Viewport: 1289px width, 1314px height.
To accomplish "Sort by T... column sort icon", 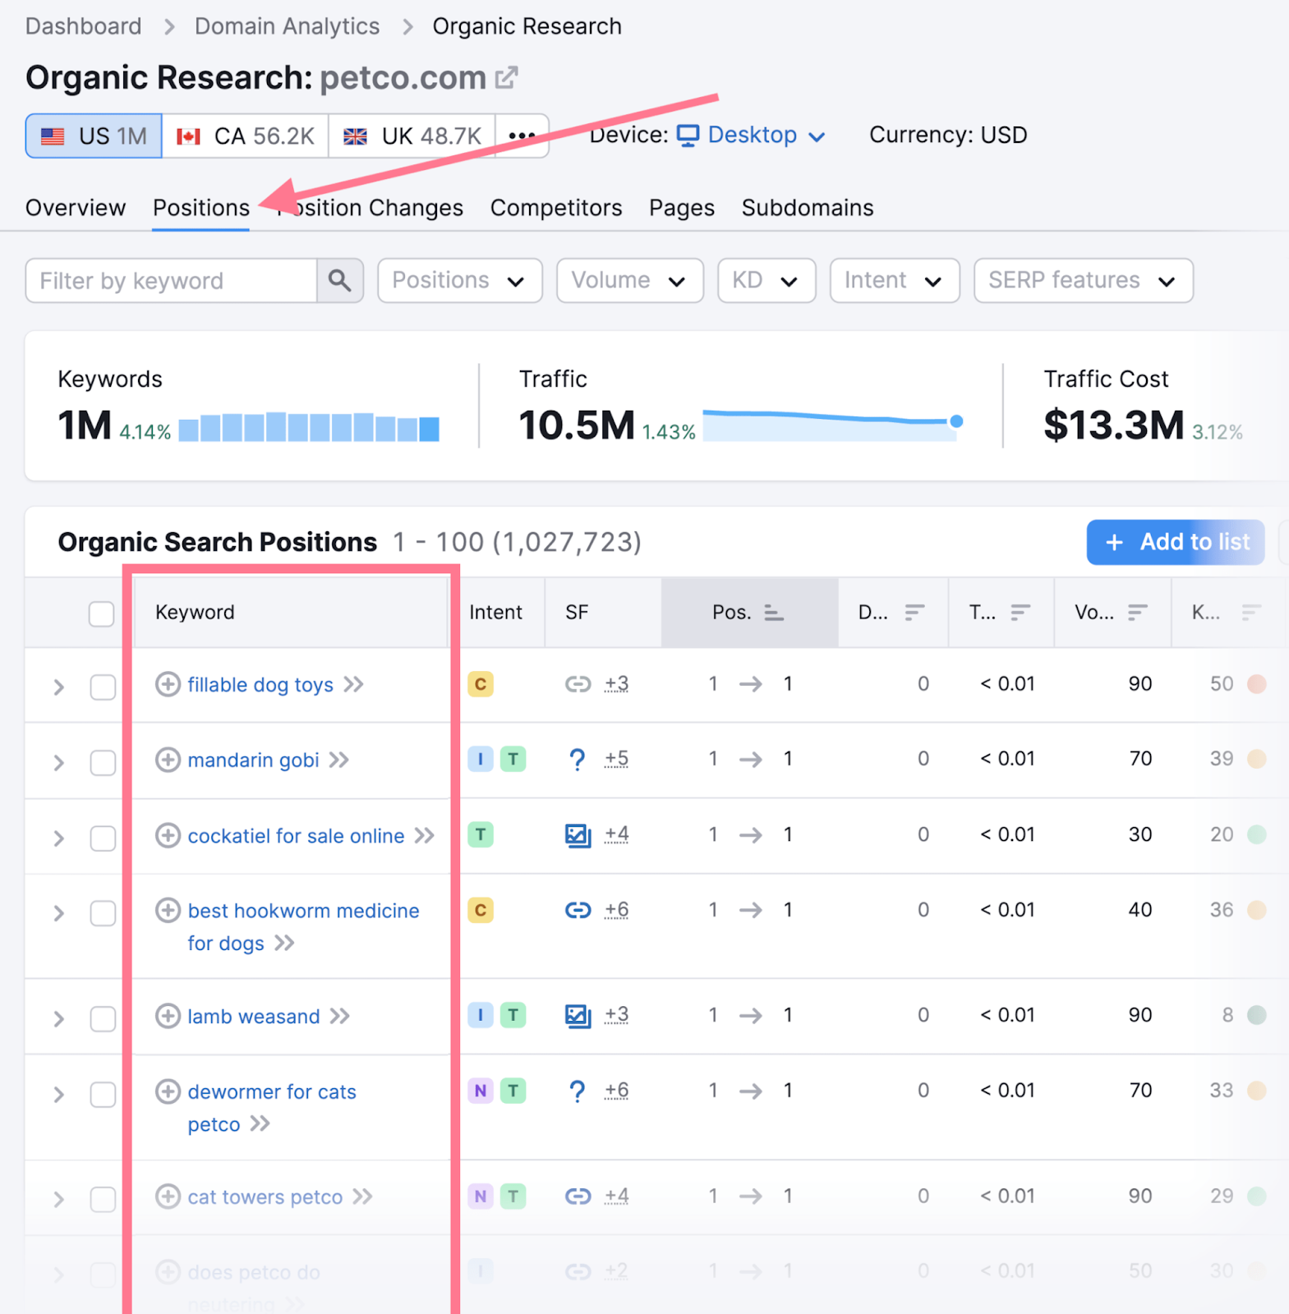I will point(1020,613).
